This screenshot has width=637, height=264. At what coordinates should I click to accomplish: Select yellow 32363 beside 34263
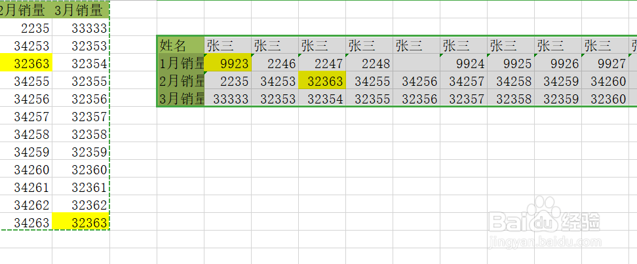tap(81, 222)
